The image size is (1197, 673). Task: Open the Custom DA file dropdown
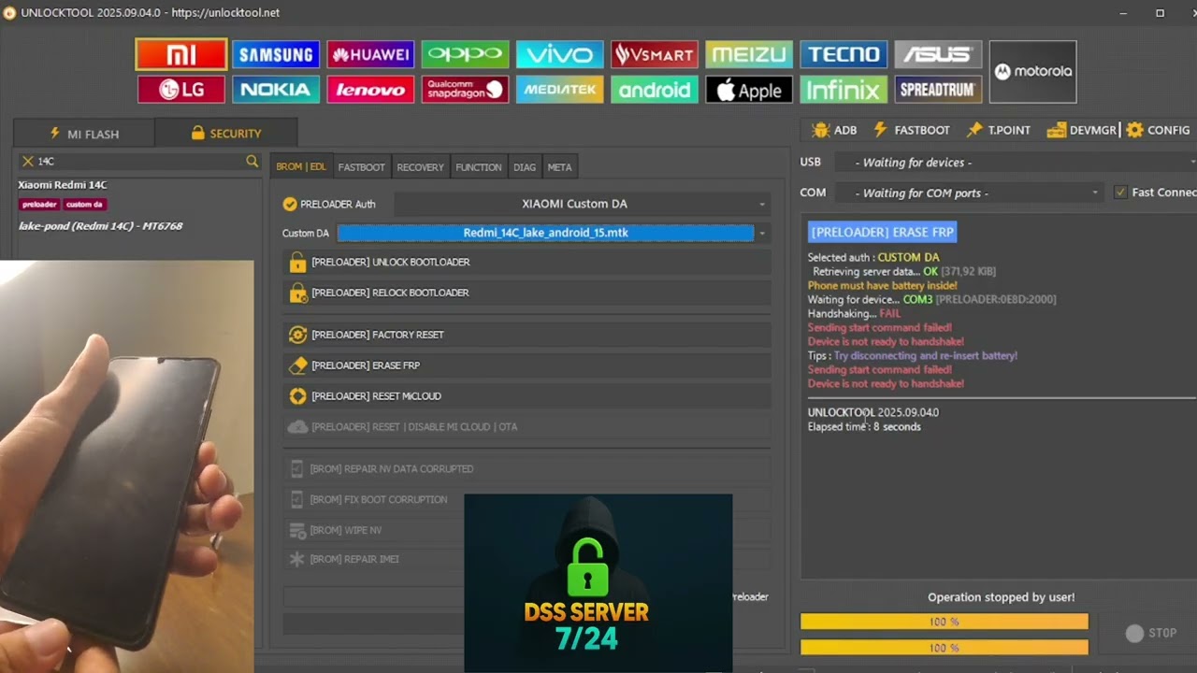click(x=762, y=233)
